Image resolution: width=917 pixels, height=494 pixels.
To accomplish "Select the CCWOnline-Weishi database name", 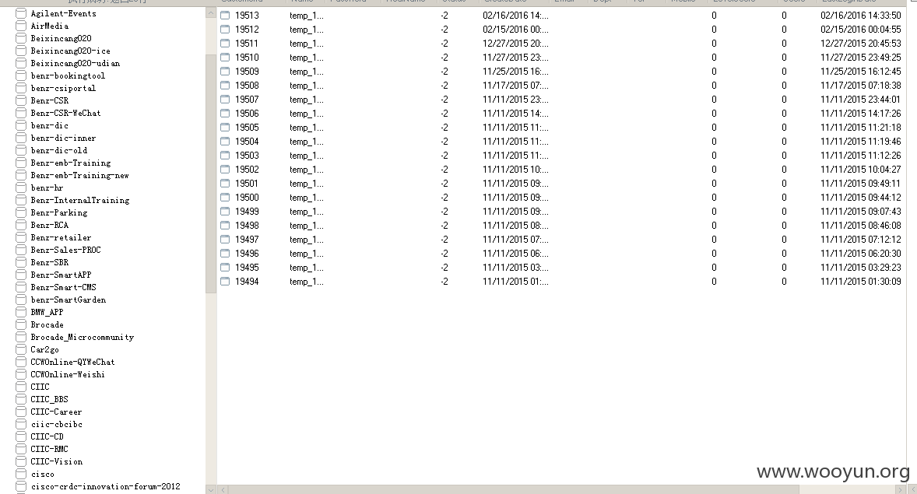I will click(68, 374).
